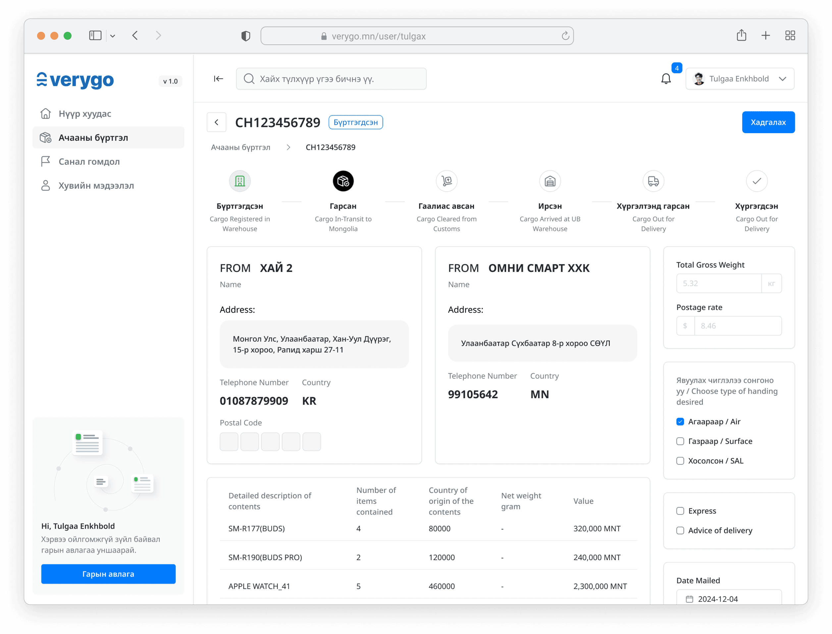Viewport: 832px width, 634px height.
Task: Click the Хүргэлтэнд гарсан truck icon
Action: point(653,181)
